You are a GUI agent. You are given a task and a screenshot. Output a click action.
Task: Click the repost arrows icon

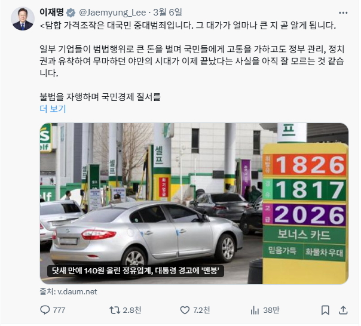[115, 310]
